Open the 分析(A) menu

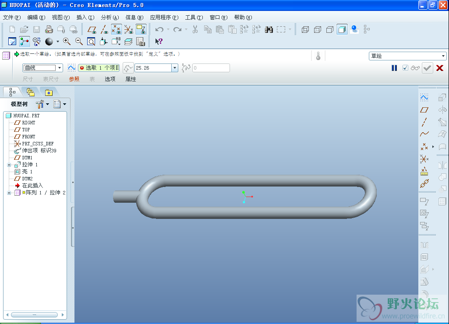pos(110,18)
